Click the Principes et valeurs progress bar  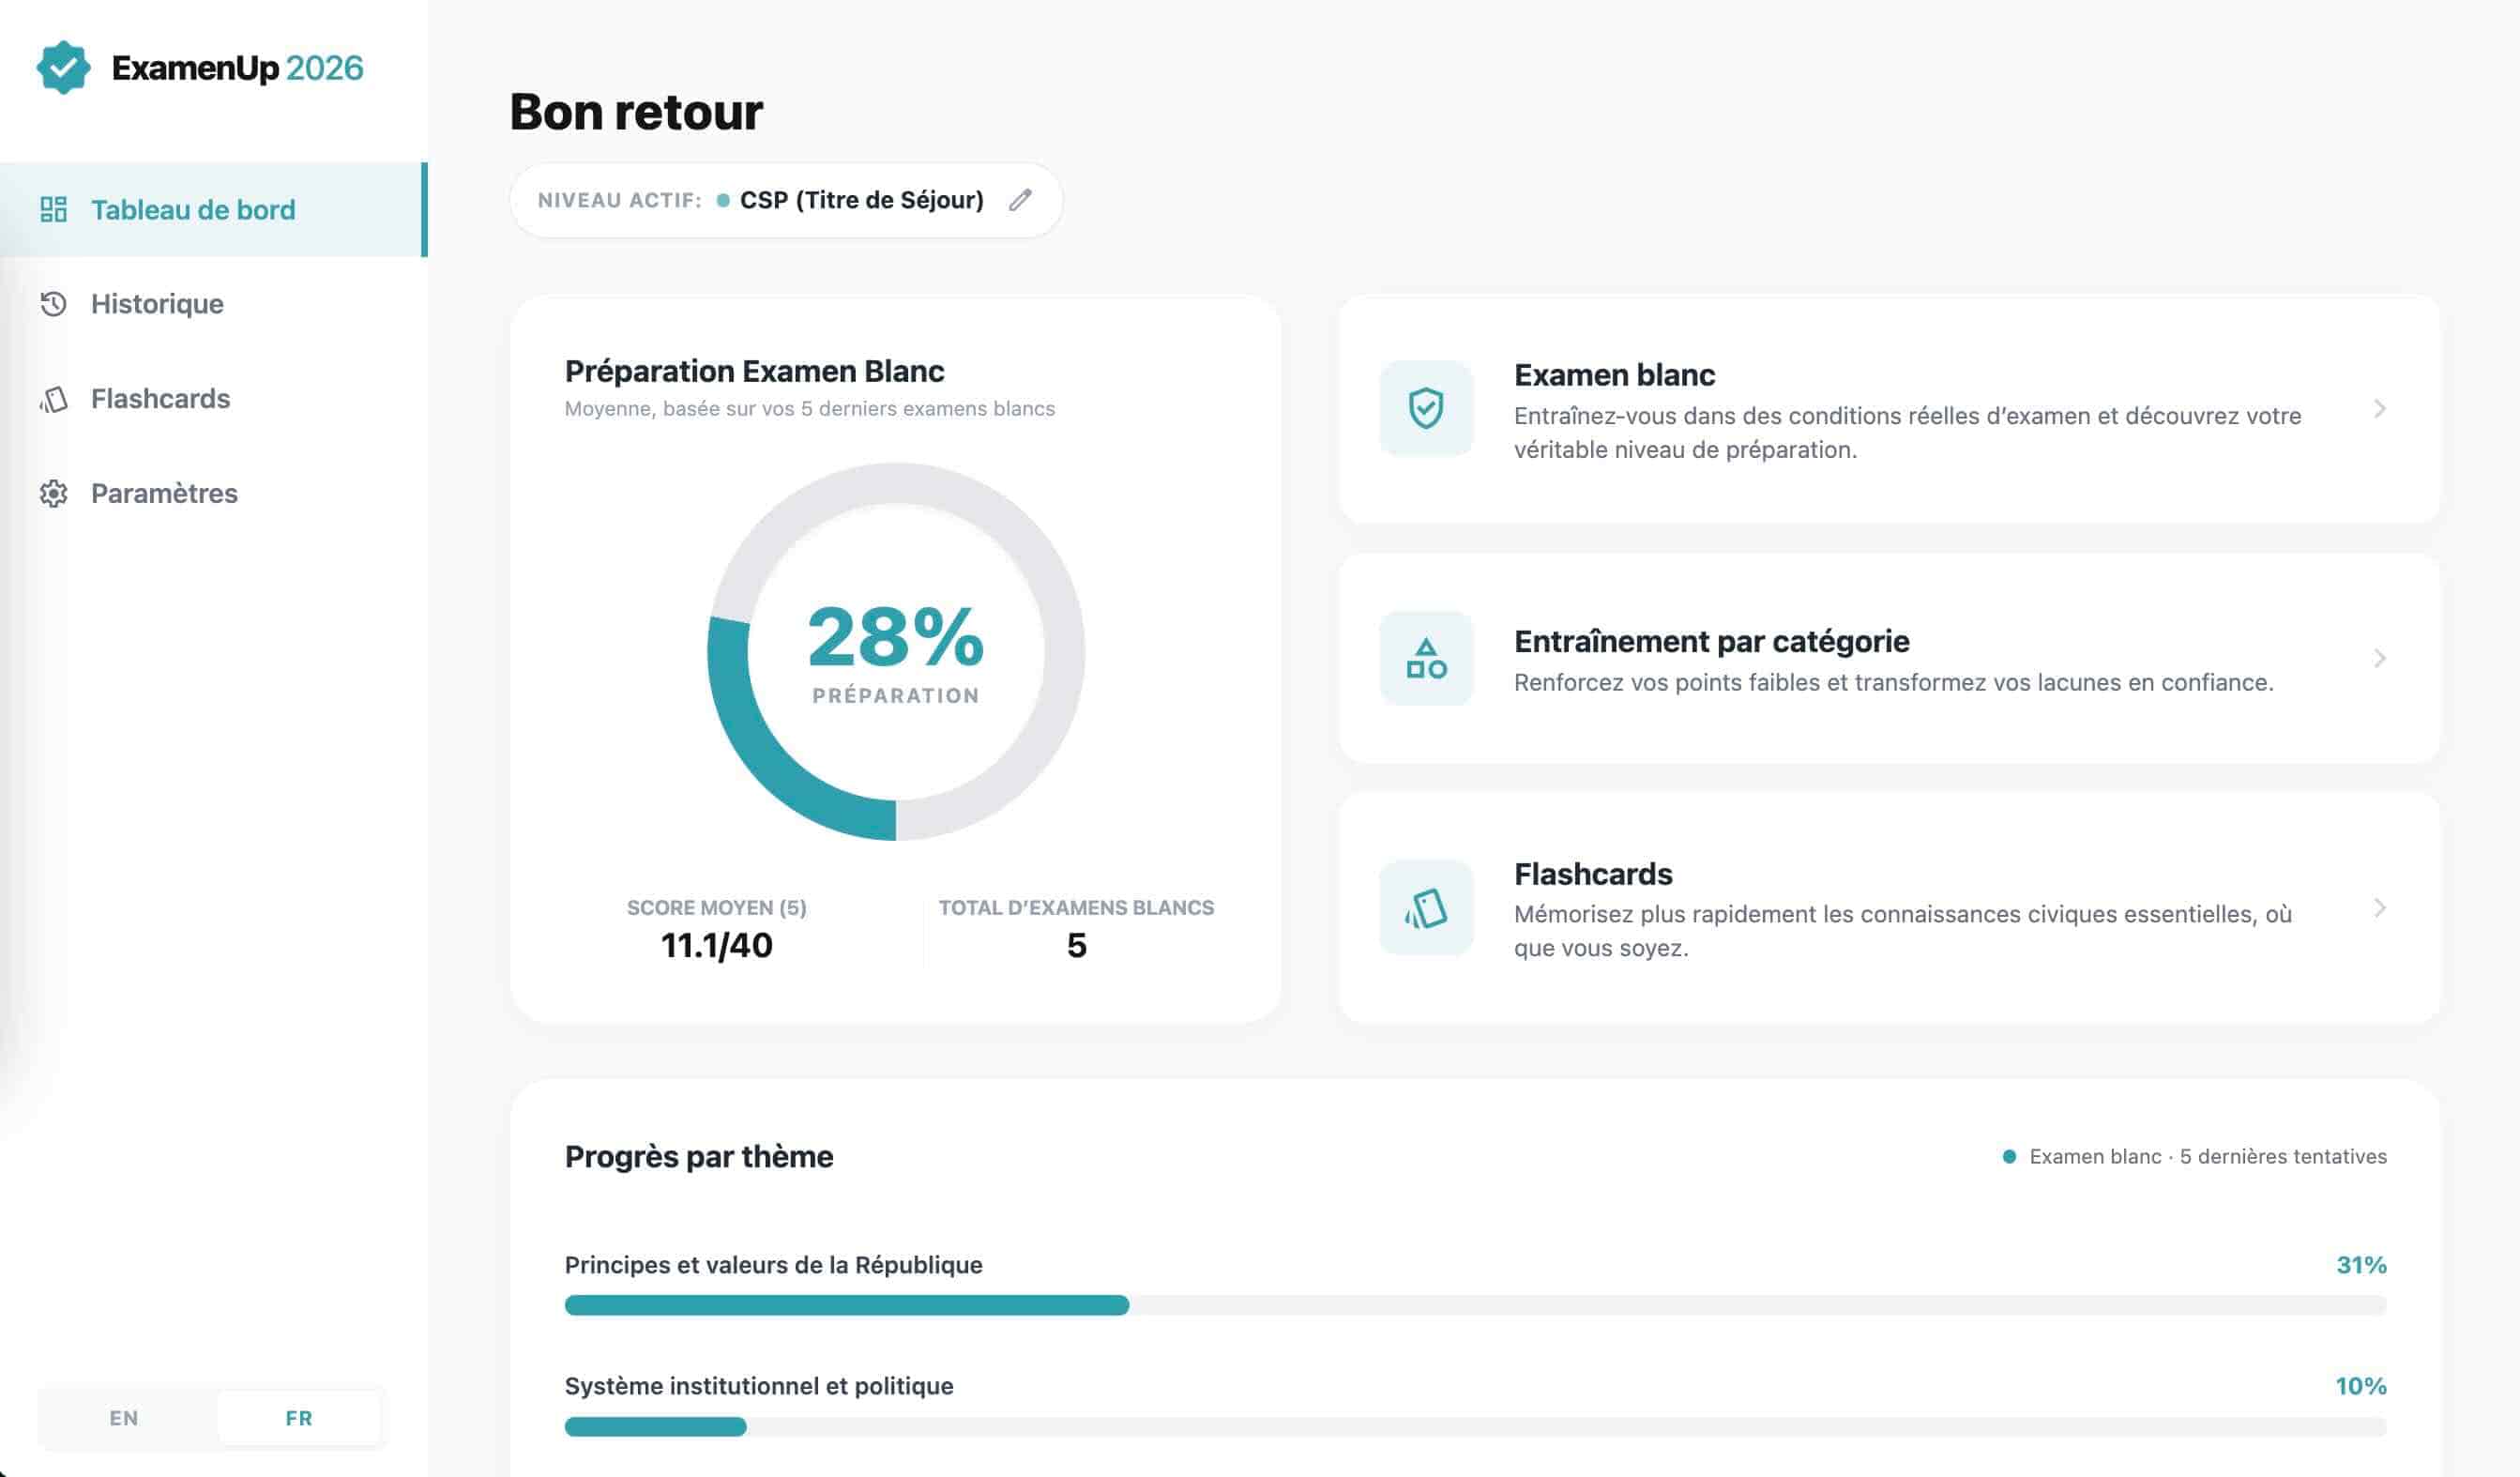1475,1305
